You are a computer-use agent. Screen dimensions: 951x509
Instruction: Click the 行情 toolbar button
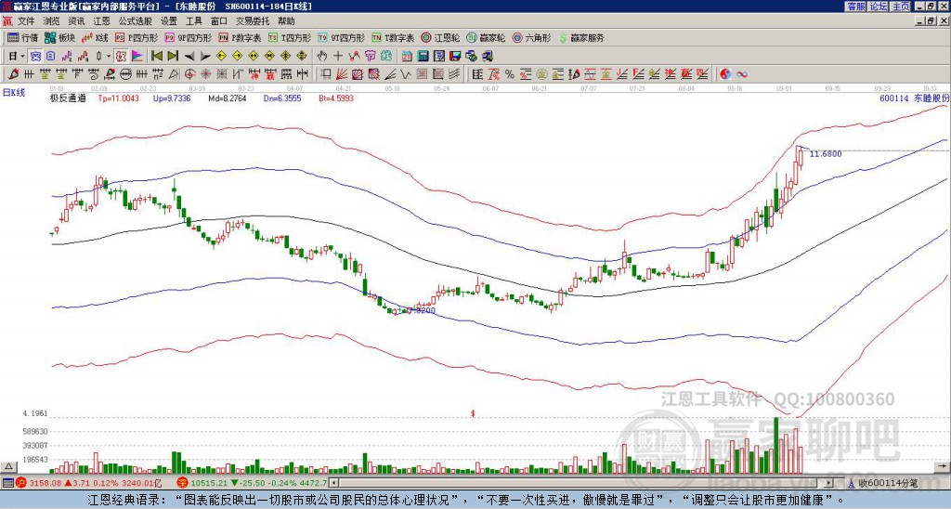pyautogui.click(x=23, y=37)
